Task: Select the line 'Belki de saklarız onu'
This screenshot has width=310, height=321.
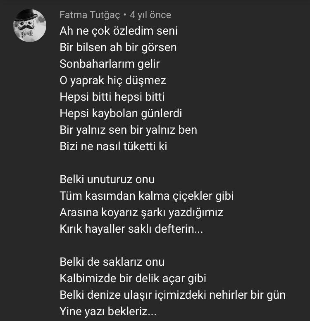Action: click(x=112, y=262)
